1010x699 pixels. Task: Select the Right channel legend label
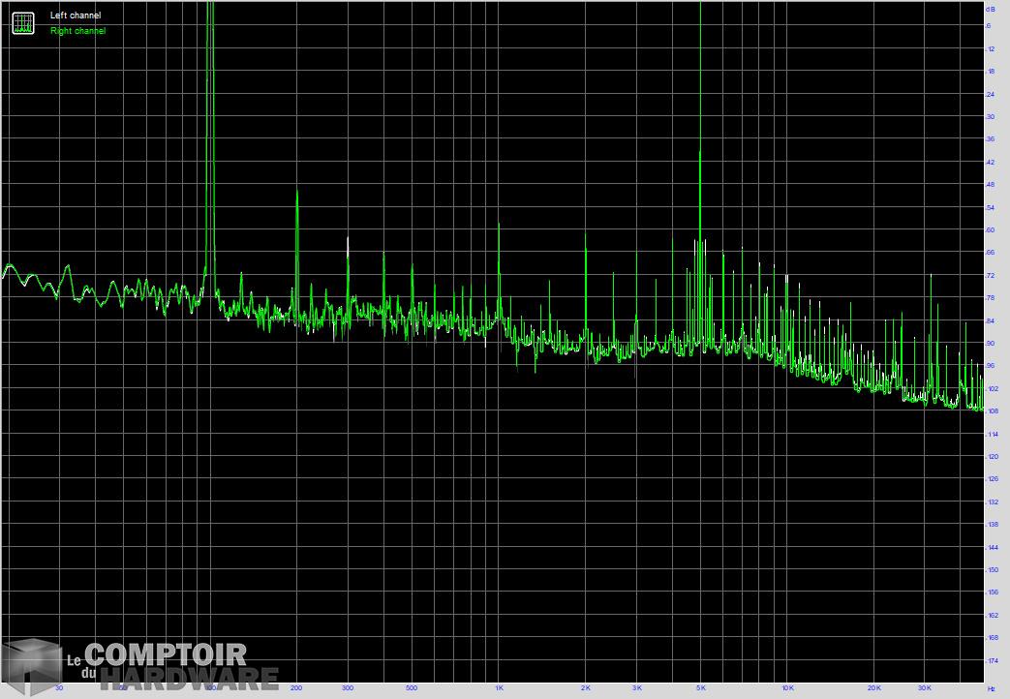pos(77,31)
